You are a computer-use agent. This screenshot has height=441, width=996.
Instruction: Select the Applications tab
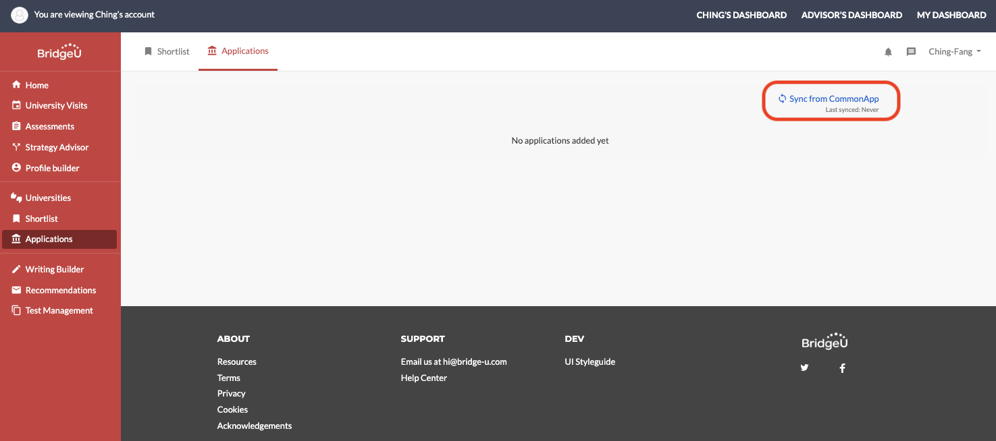238,51
